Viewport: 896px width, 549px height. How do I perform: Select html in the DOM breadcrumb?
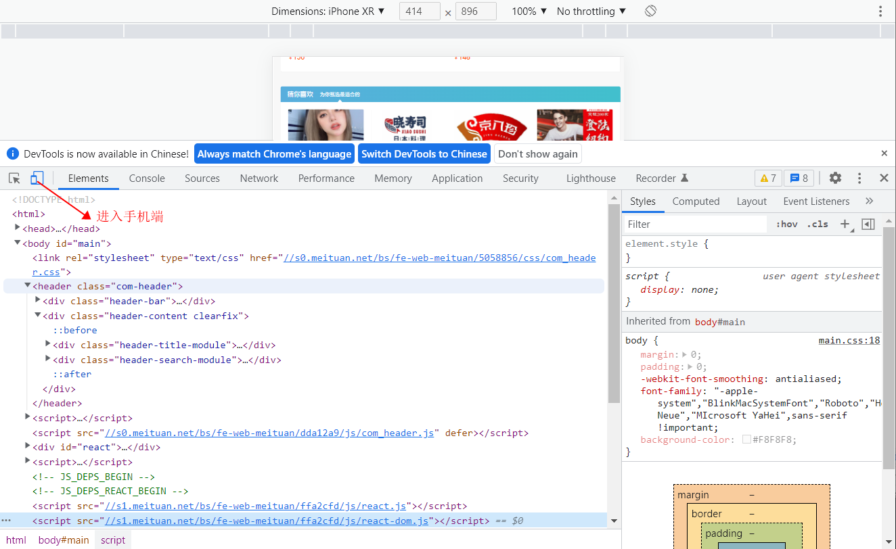tap(16, 540)
